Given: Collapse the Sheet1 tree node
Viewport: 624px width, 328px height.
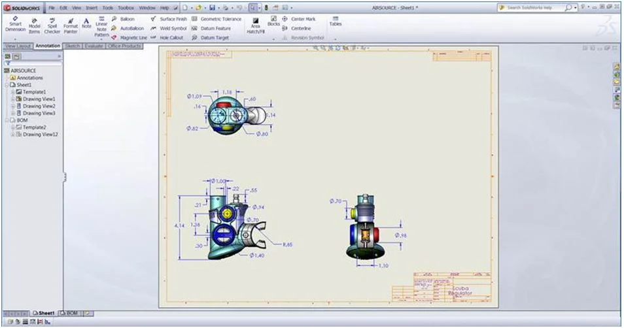Looking at the screenshot, I should click(7, 85).
